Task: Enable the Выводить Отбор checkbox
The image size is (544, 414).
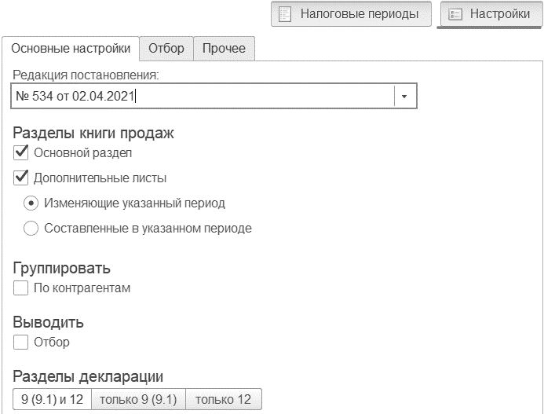Action: tap(21, 342)
